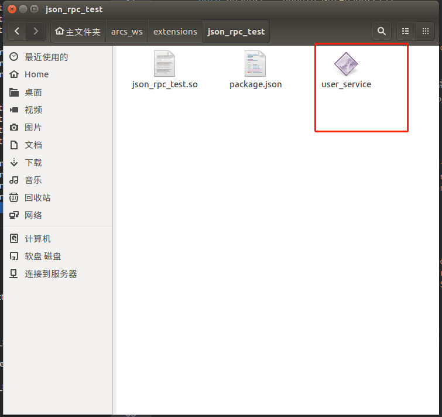
Task: Go to the arcs_ws breadcrumb folder
Action: (x=127, y=32)
